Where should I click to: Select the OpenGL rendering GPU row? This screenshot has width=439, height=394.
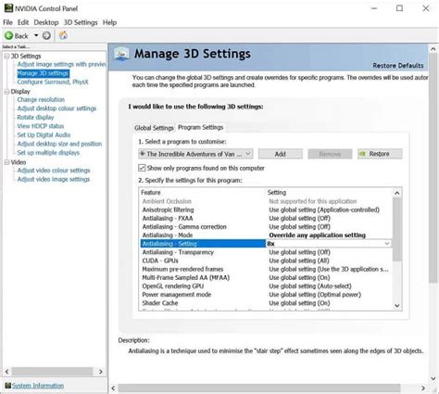[266, 286]
